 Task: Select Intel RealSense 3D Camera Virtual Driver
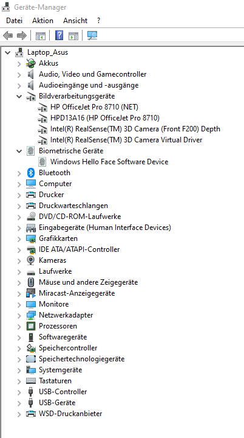(x=126, y=140)
